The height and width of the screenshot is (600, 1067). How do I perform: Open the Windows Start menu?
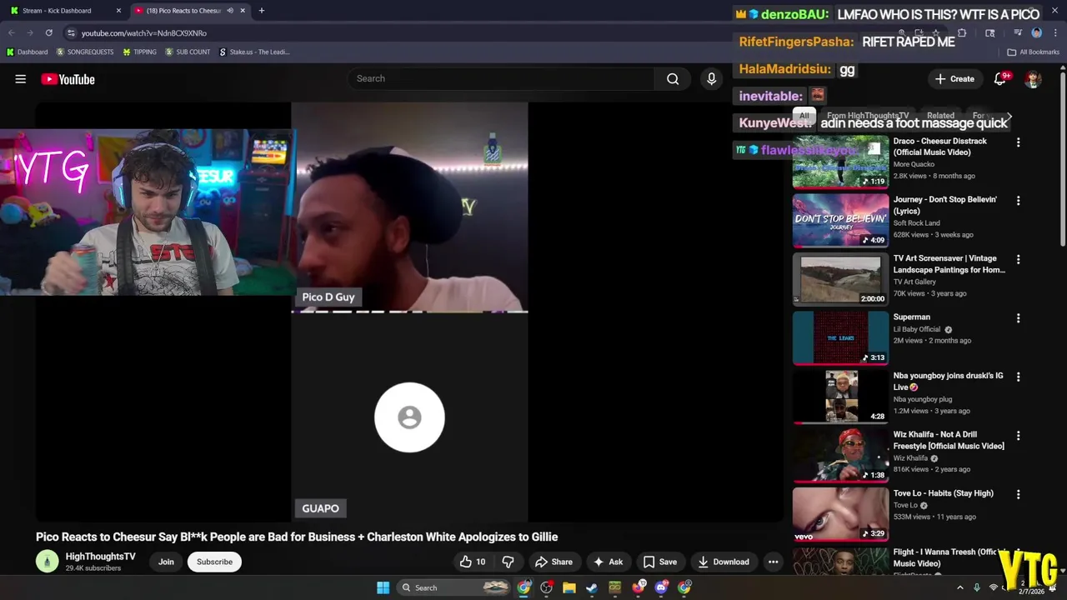click(x=383, y=587)
